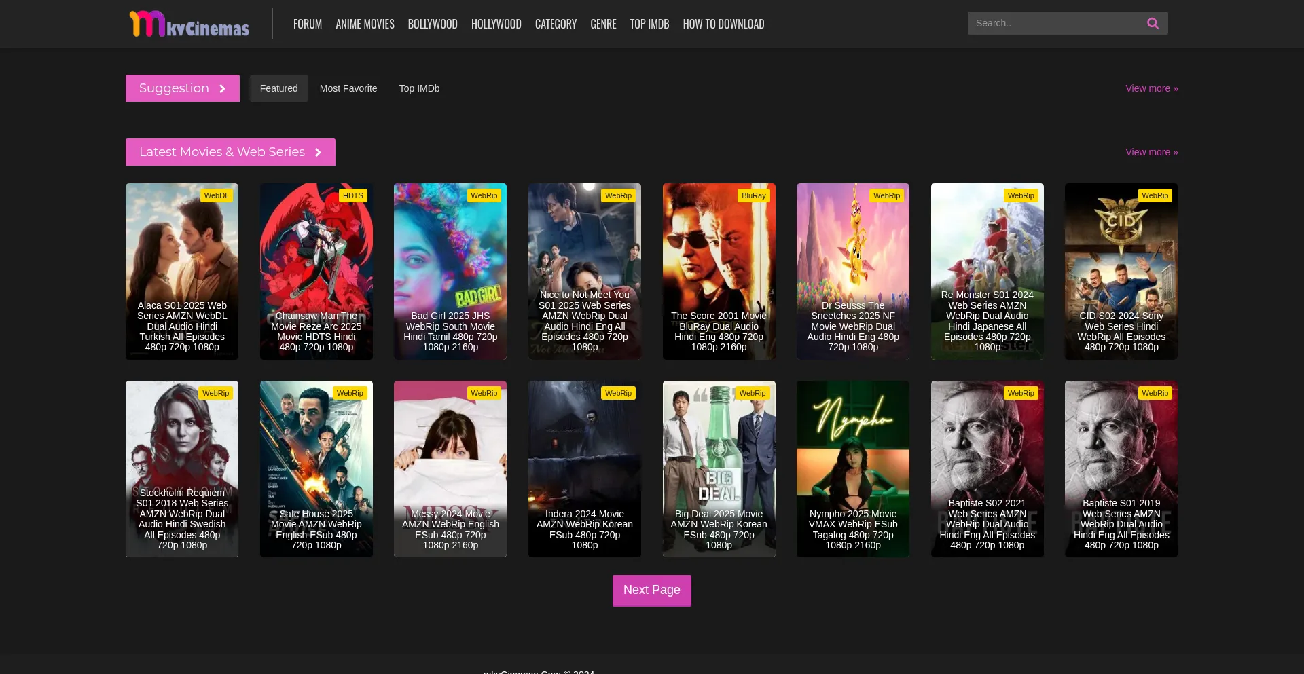
Task: Open the CID S02 2024 web series poster
Action: (x=1121, y=271)
